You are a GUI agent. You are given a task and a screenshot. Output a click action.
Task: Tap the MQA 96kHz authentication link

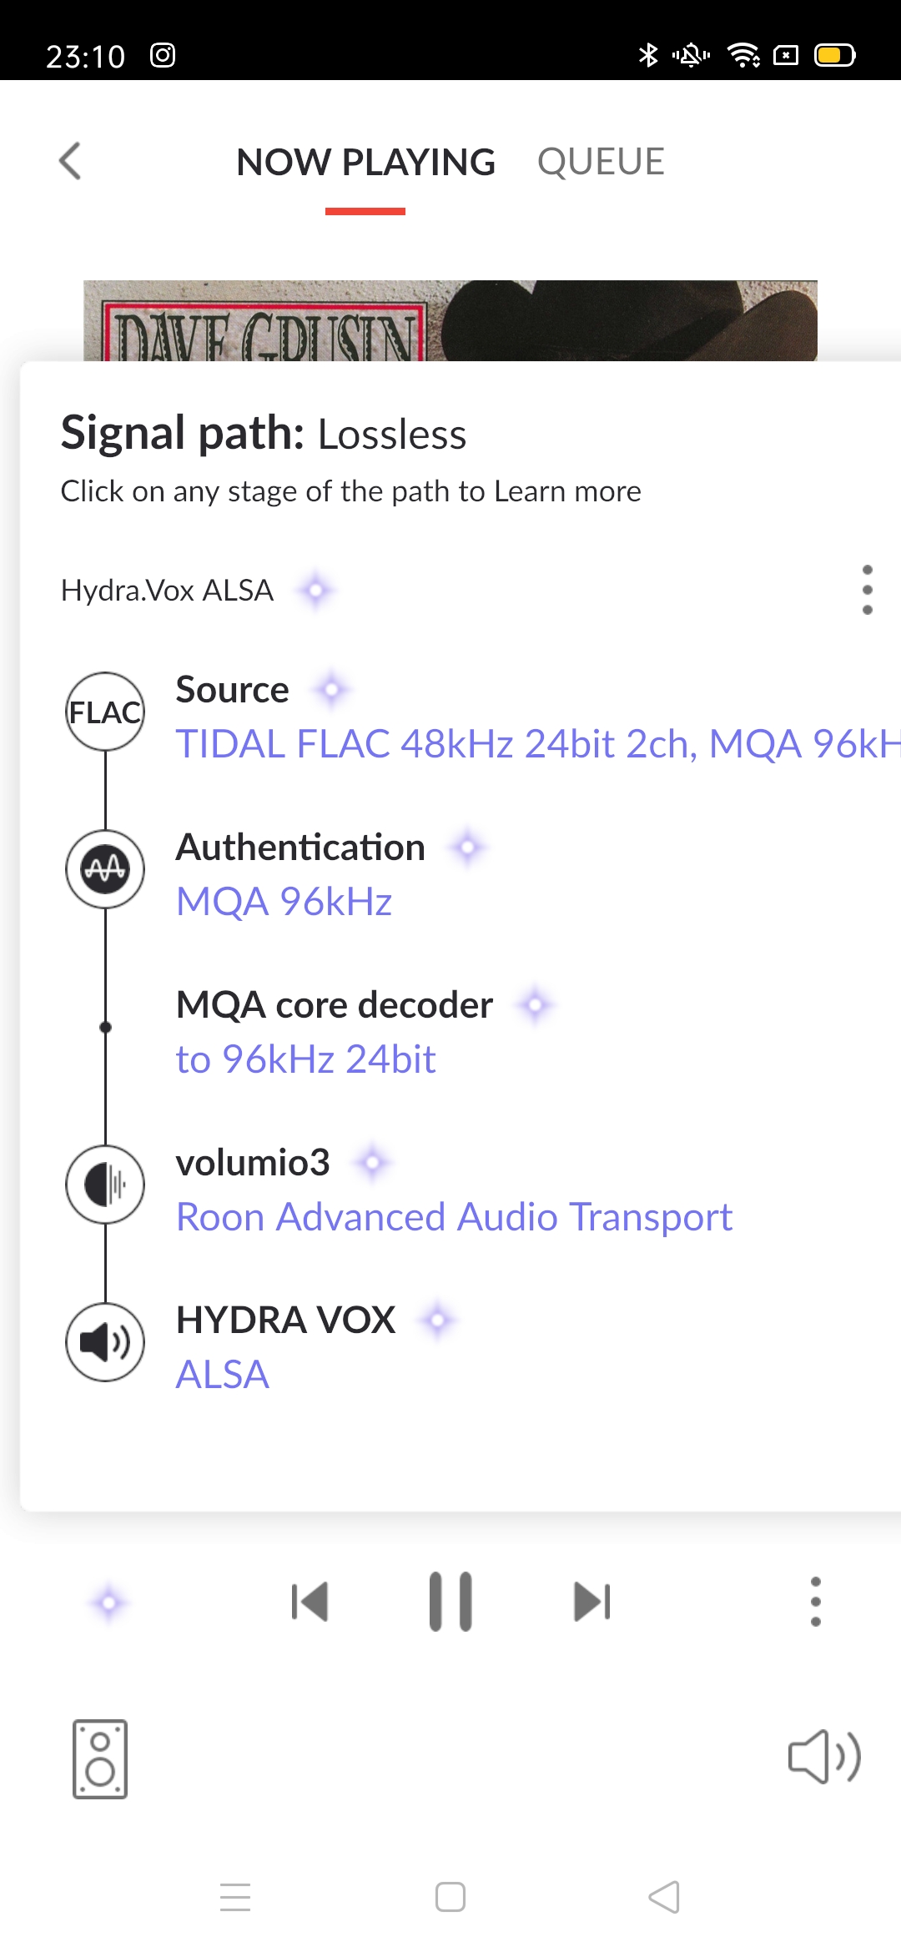284,902
